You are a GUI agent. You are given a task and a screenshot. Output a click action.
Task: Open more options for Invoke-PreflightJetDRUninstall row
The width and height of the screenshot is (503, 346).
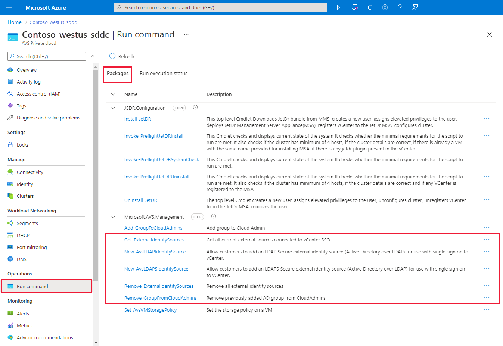pyautogui.click(x=487, y=176)
